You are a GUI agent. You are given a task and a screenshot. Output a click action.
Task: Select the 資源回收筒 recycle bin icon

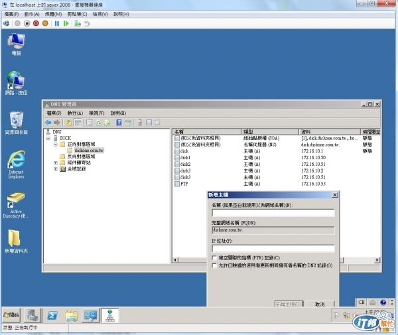(x=16, y=123)
